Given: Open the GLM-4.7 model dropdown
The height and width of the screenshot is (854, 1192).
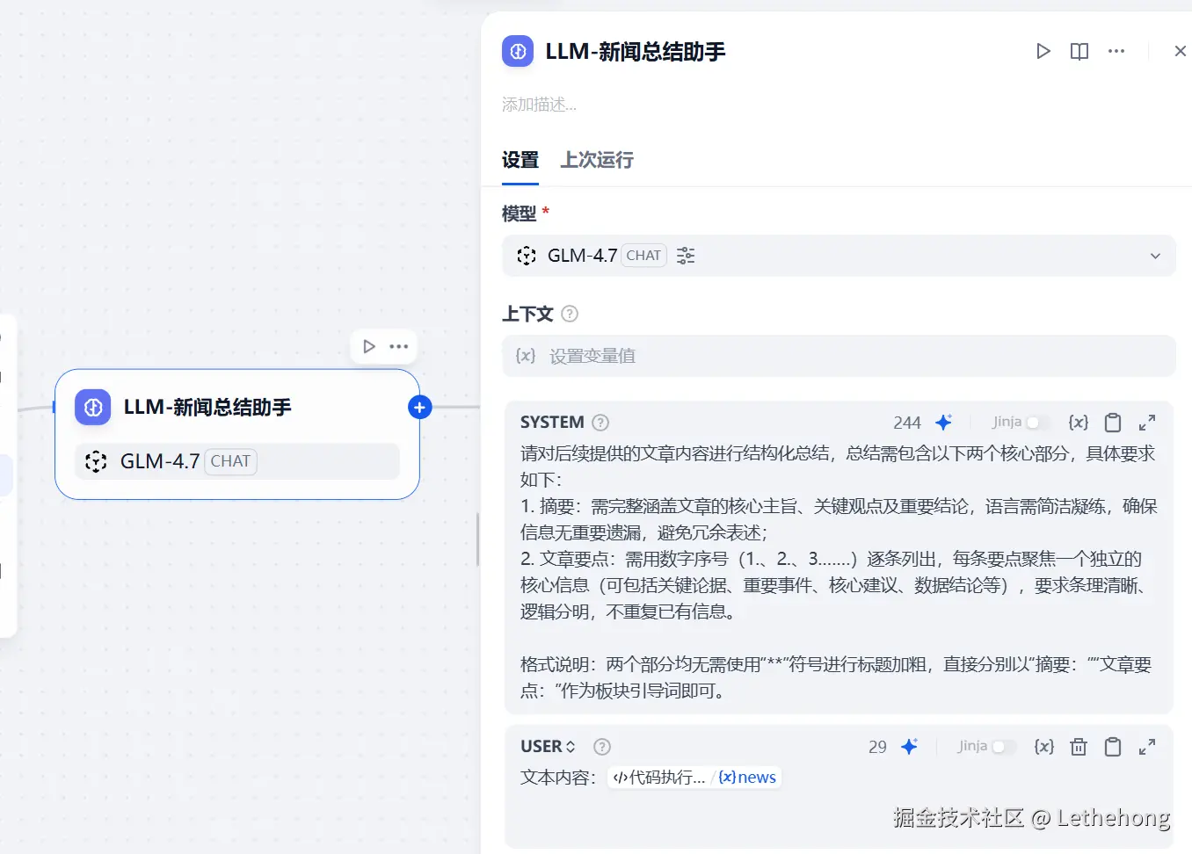Looking at the screenshot, I should tap(839, 256).
